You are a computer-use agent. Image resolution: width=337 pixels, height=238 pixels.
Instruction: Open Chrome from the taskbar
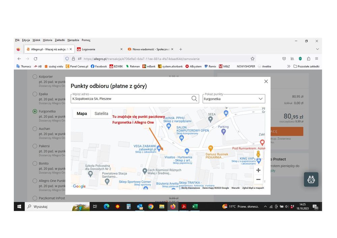(151, 206)
